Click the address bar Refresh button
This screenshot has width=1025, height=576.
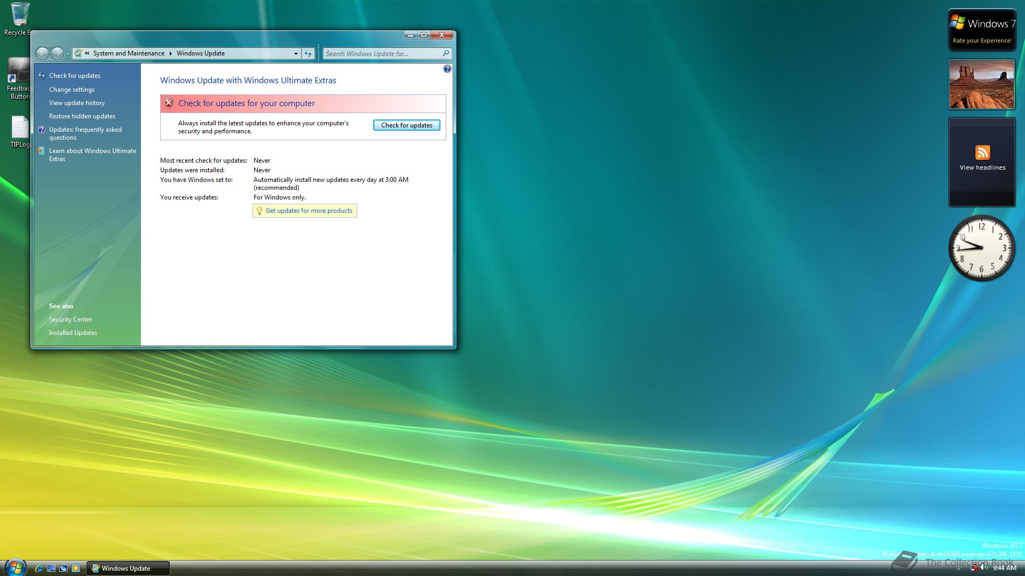click(x=308, y=53)
